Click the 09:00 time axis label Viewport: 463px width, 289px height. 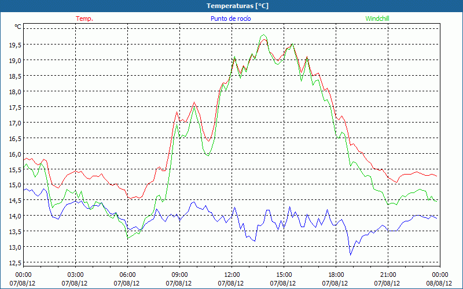pyautogui.click(x=179, y=275)
